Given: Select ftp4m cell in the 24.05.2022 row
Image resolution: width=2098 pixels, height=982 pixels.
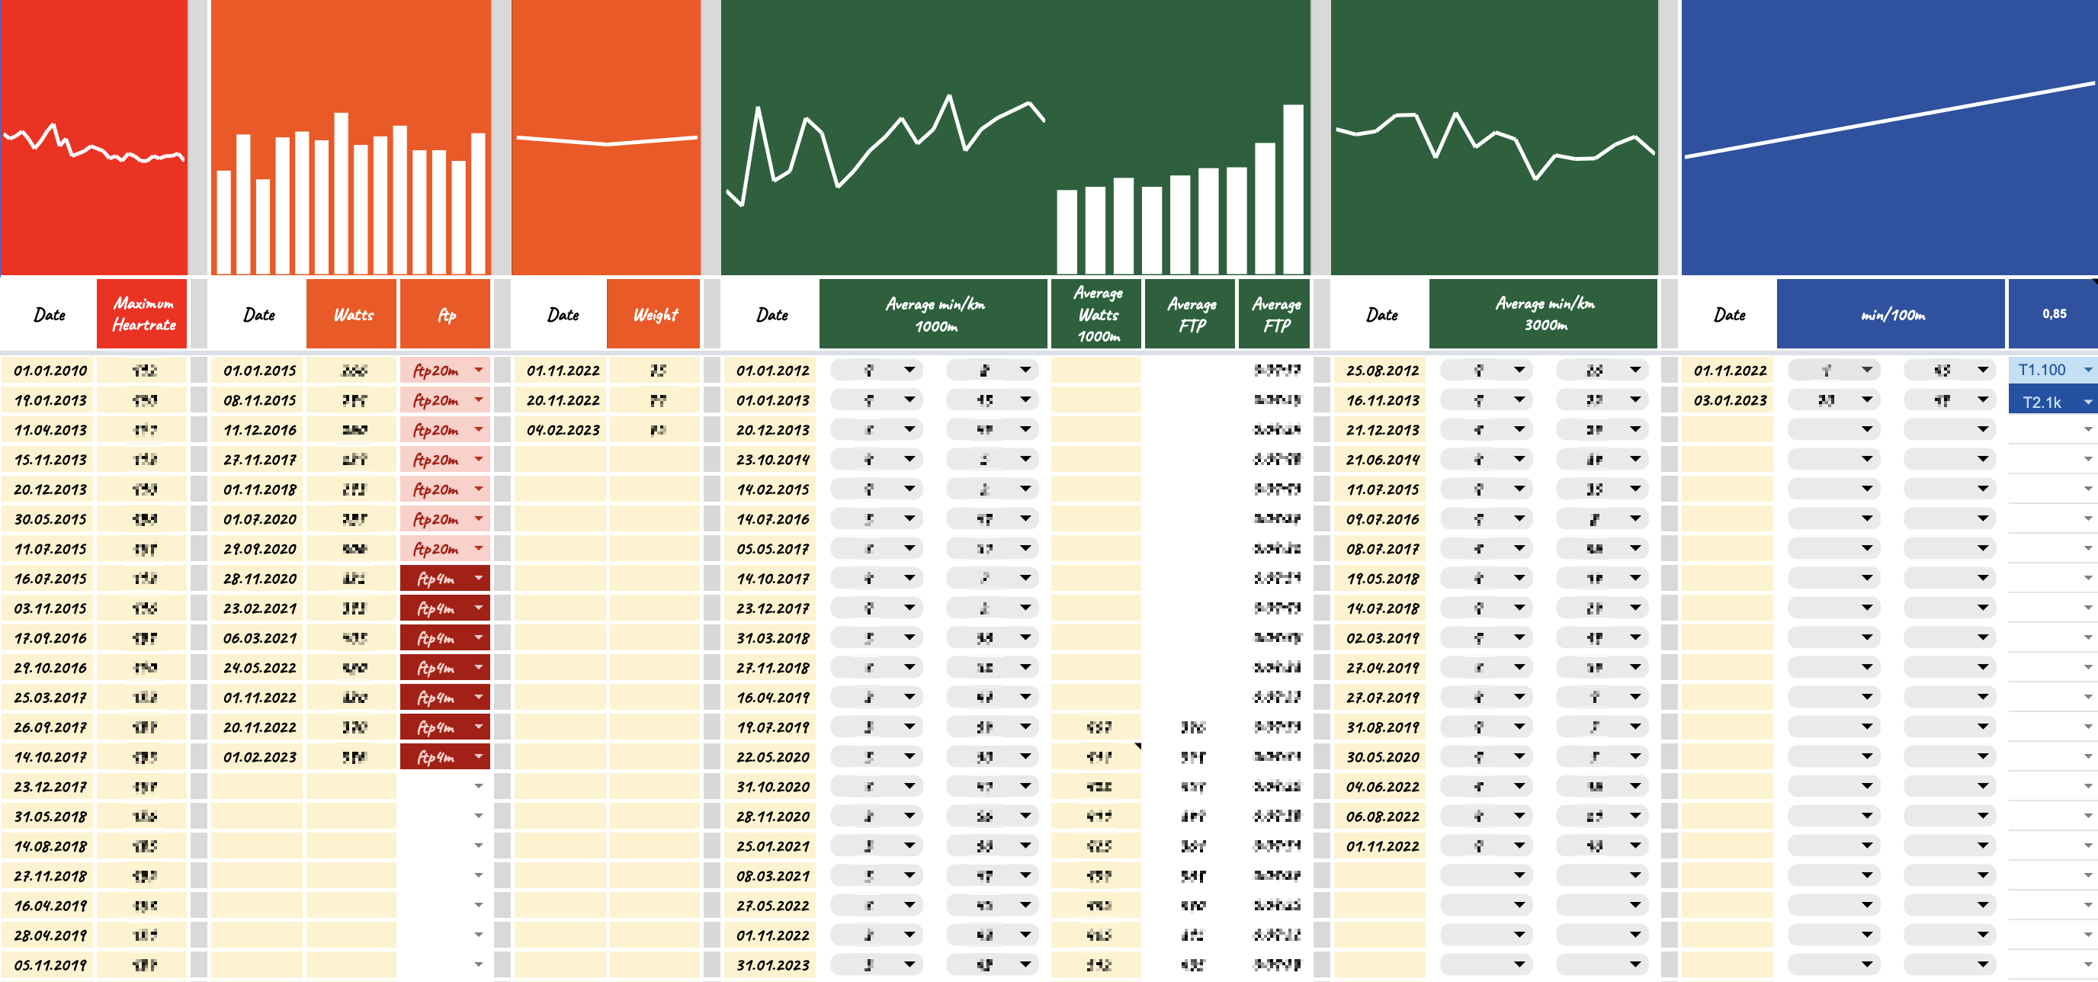Looking at the screenshot, I should tap(444, 668).
